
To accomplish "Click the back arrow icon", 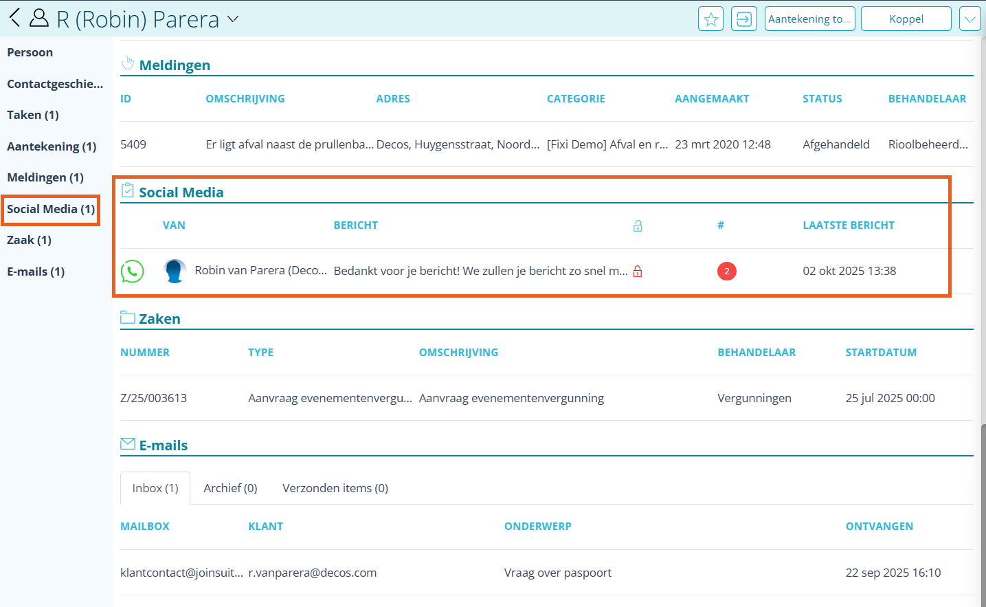I will (x=15, y=18).
